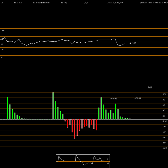Click the 979.68 price label
The image size is (168, 168).
click(x=138, y=98)
